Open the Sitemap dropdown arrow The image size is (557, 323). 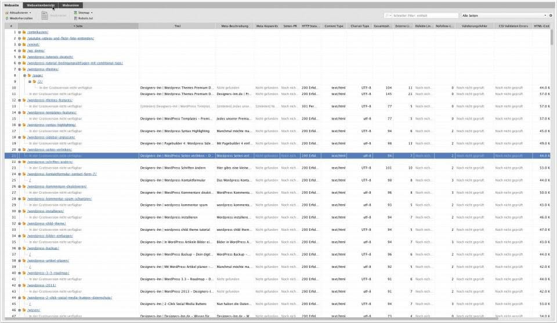pyautogui.click(x=92, y=13)
